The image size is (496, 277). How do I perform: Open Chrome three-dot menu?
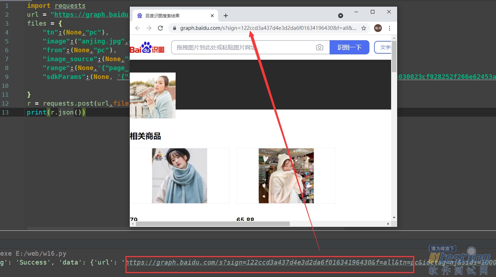[389, 28]
